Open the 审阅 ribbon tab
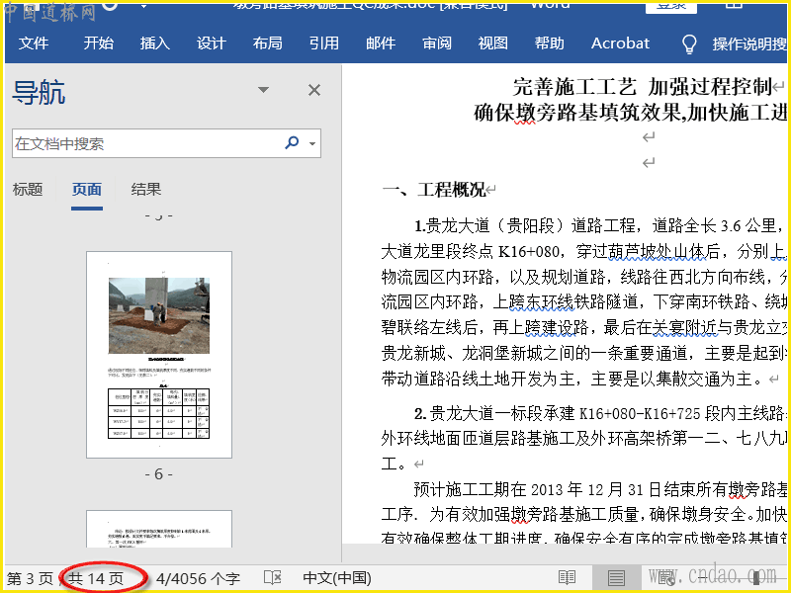Image resolution: width=791 pixels, height=593 pixels. tap(437, 43)
